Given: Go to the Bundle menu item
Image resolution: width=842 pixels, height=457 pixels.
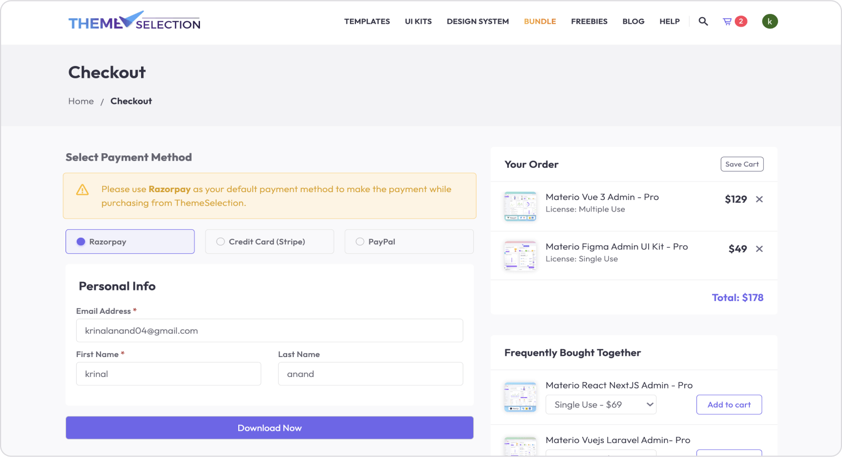Looking at the screenshot, I should [x=540, y=22].
